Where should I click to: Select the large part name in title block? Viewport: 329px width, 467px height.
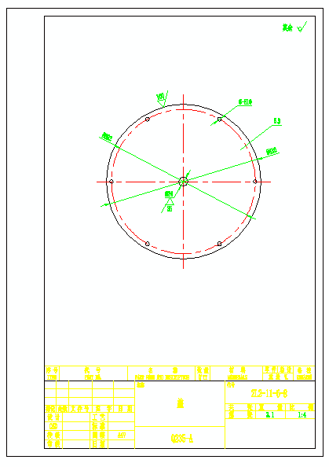click(x=180, y=403)
